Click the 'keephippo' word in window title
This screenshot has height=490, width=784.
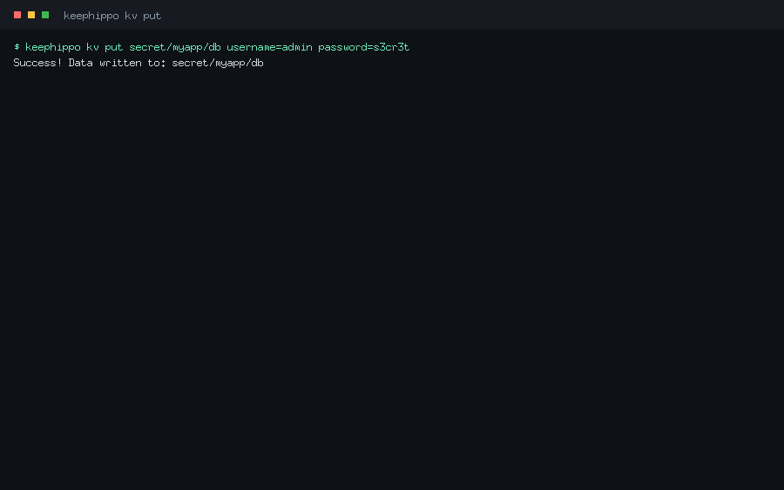tap(91, 16)
